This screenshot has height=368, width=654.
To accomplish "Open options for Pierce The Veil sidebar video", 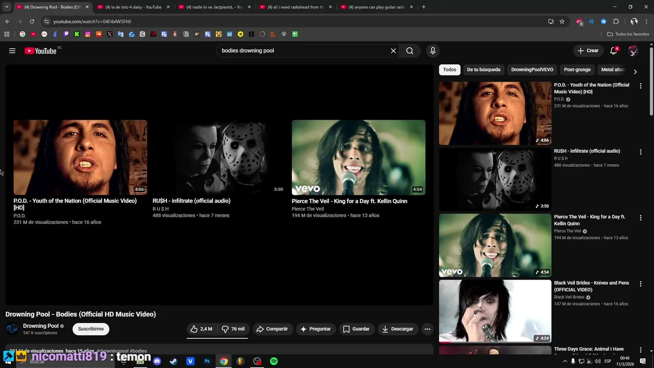I will click(x=640, y=218).
